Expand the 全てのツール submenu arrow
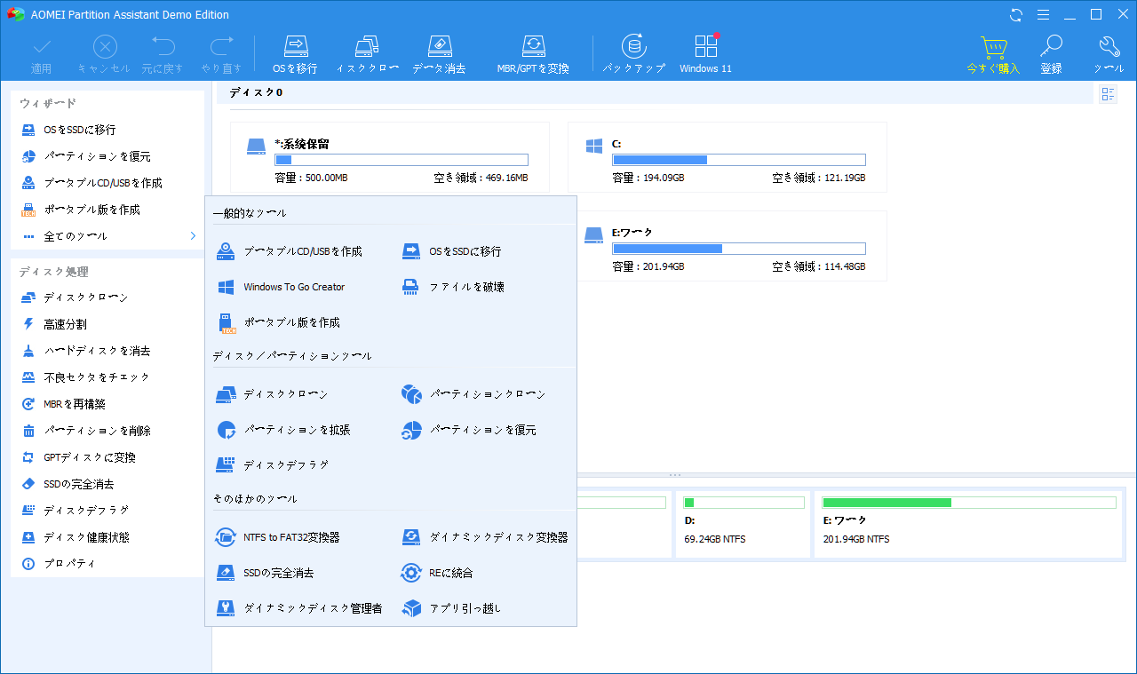 (x=193, y=236)
